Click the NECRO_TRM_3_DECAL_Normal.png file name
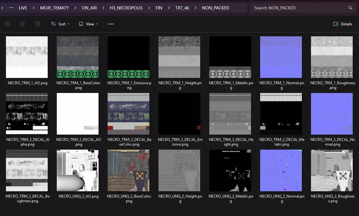 tap(332, 142)
